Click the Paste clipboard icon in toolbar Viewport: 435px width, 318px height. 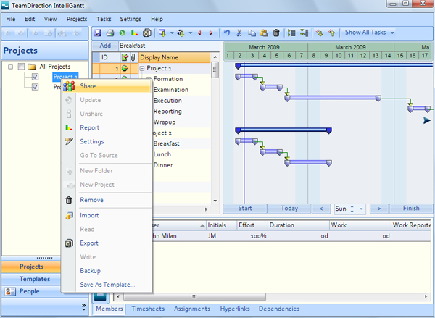[264, 33]
